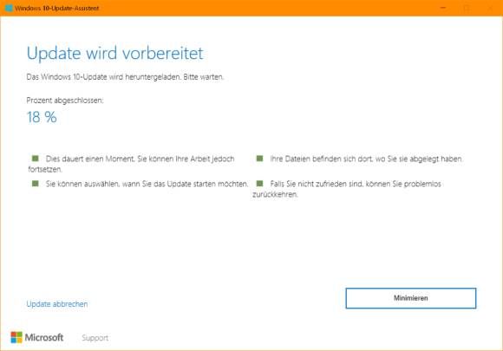Click the 'Update wird vorbereitet' heading
The image size is (503, 351).
114,53
